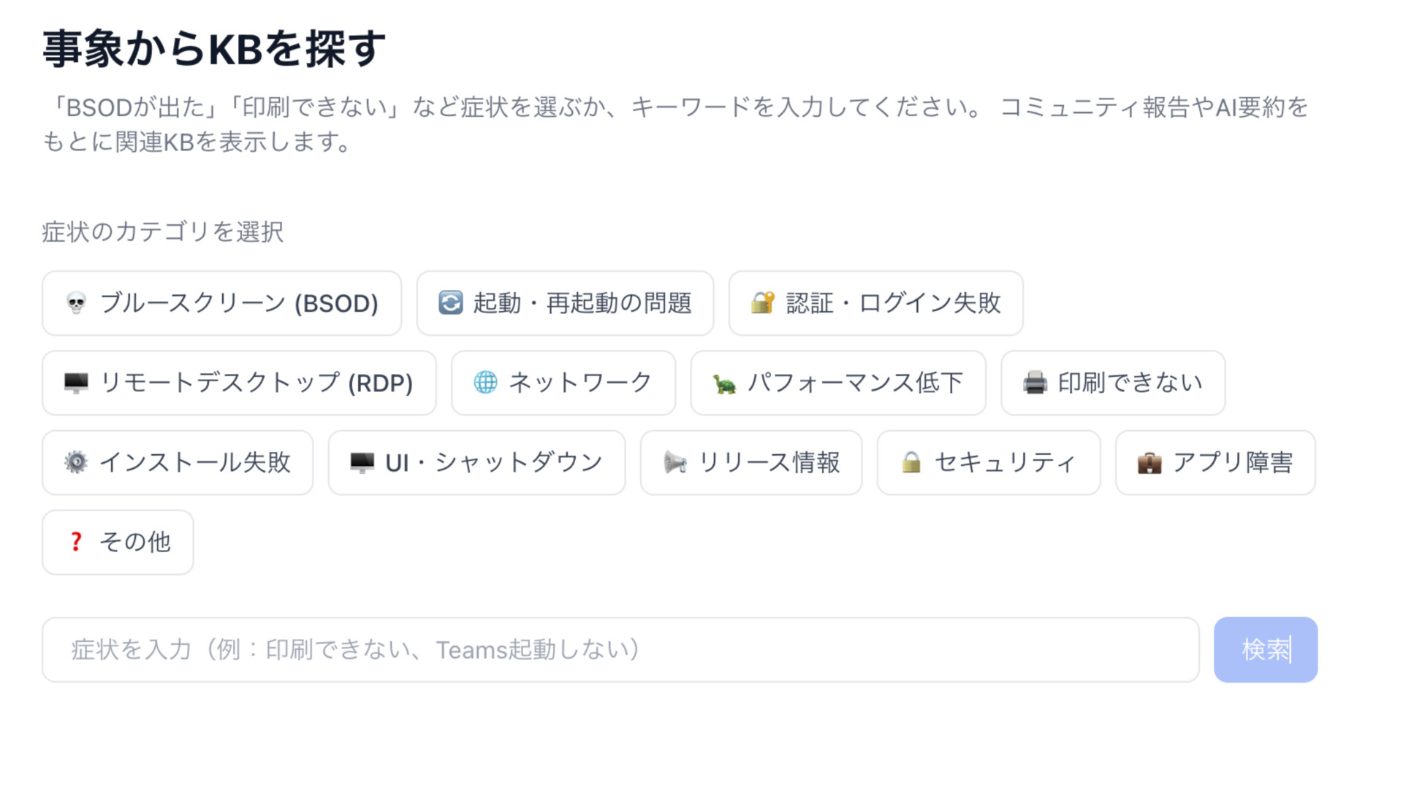Click the monitor icon for リモートデスクトップ (RDP)
The image size is (1403, 804).
pos(76,383)
